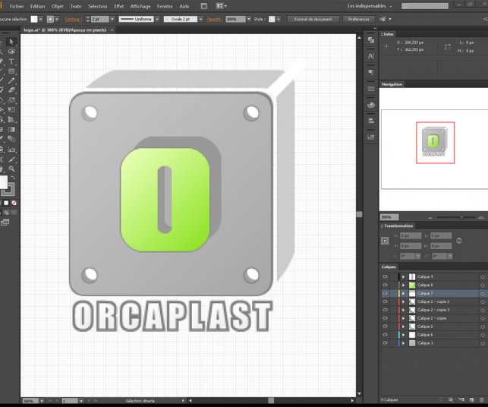
Task: Toggle visibility of Calque 2 - copie 2
Action: (x=385, y=301)
